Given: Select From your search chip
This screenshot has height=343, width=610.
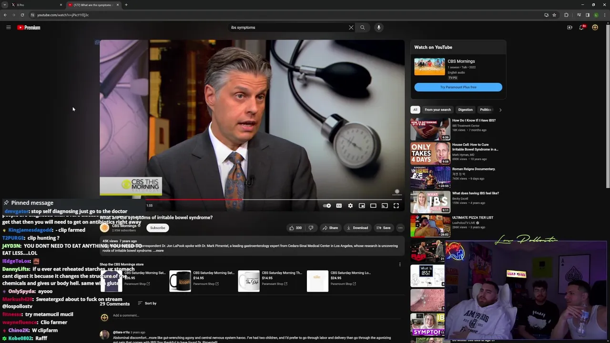Looking at the screenshot, I should tap(437, 110).
